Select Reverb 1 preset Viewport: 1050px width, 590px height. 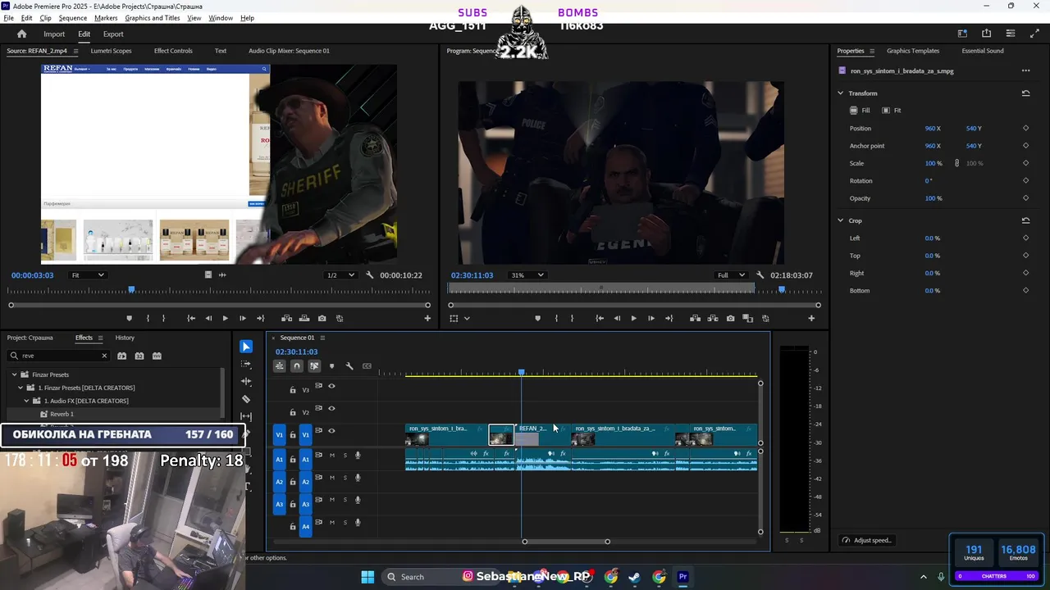(x=62, y=414)
